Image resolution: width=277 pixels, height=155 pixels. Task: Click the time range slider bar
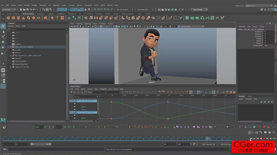click(41, 144)
